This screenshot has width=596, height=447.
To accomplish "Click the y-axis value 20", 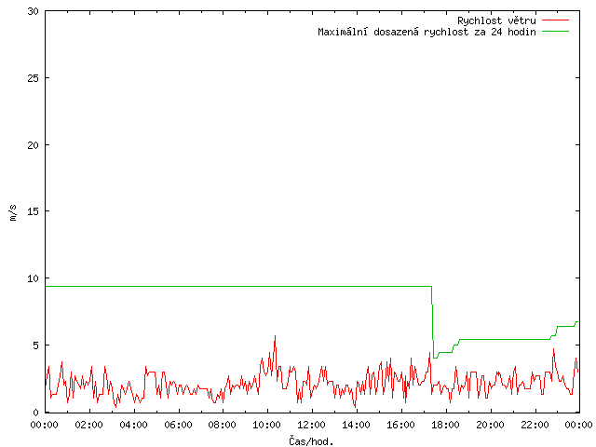I will pos(34,145).
